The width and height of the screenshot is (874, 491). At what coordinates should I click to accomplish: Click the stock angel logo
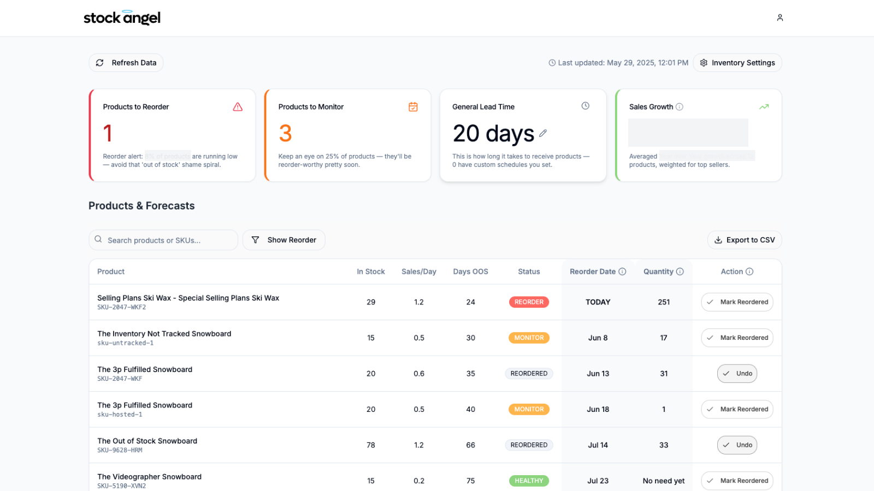coord(122,17)
